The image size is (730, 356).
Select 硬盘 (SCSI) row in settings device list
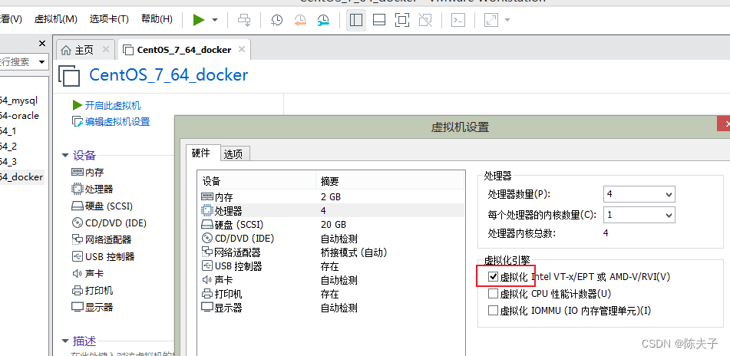pyautogui.click(x=331, y=225)
